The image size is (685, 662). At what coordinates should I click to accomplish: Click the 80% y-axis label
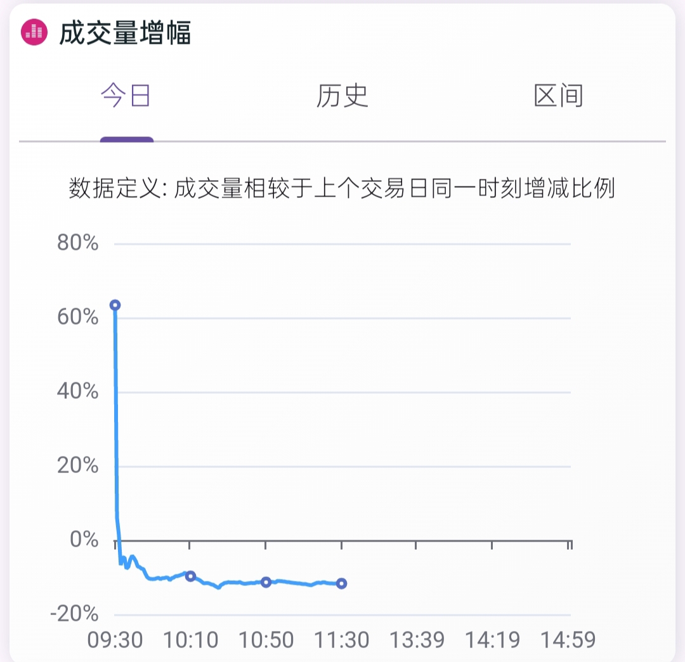tap(78, 242)
